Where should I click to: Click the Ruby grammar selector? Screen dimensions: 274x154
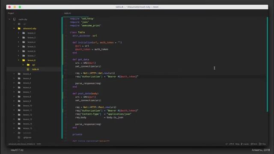tap(237, 144)
